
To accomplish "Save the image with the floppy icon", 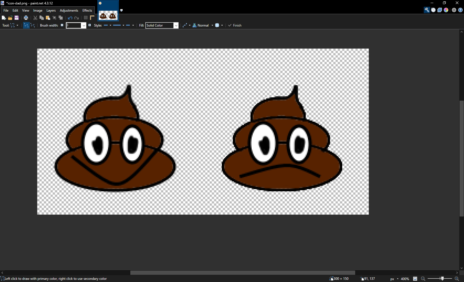I will click(17, 18).
